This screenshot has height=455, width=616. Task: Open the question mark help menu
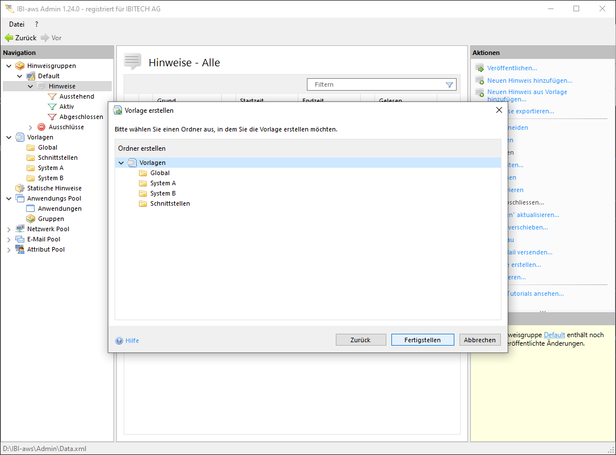coord(37,24)
